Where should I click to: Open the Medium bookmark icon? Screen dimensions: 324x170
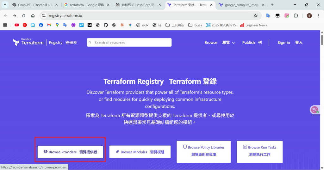(90, 25)
